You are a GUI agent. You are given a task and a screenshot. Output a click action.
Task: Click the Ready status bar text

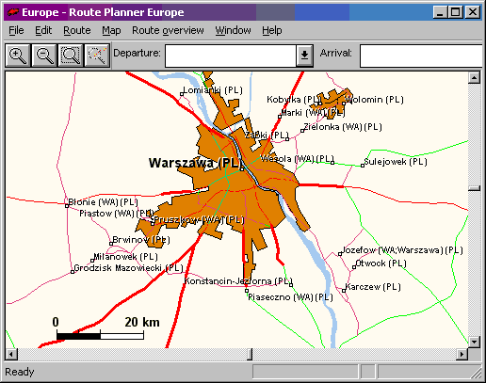(x=20, y=372)
